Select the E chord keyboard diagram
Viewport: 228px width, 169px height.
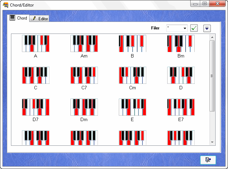133,107
